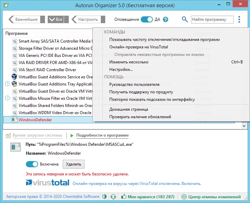Click the undo center circular icon

[184, 197]
